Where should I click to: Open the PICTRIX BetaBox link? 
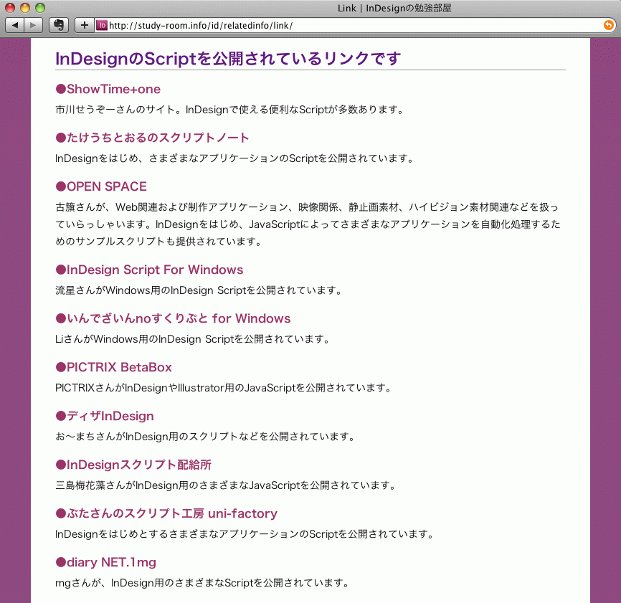click(x=114, y=367)
